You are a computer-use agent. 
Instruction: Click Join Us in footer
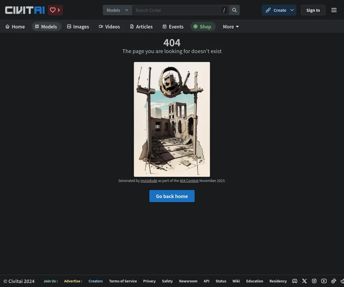coord(51,281)
